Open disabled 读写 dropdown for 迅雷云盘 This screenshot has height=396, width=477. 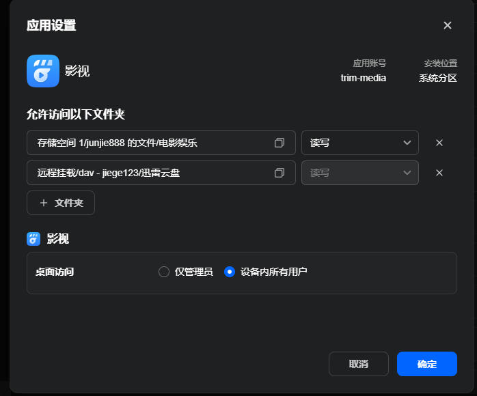tap(360, 173)
